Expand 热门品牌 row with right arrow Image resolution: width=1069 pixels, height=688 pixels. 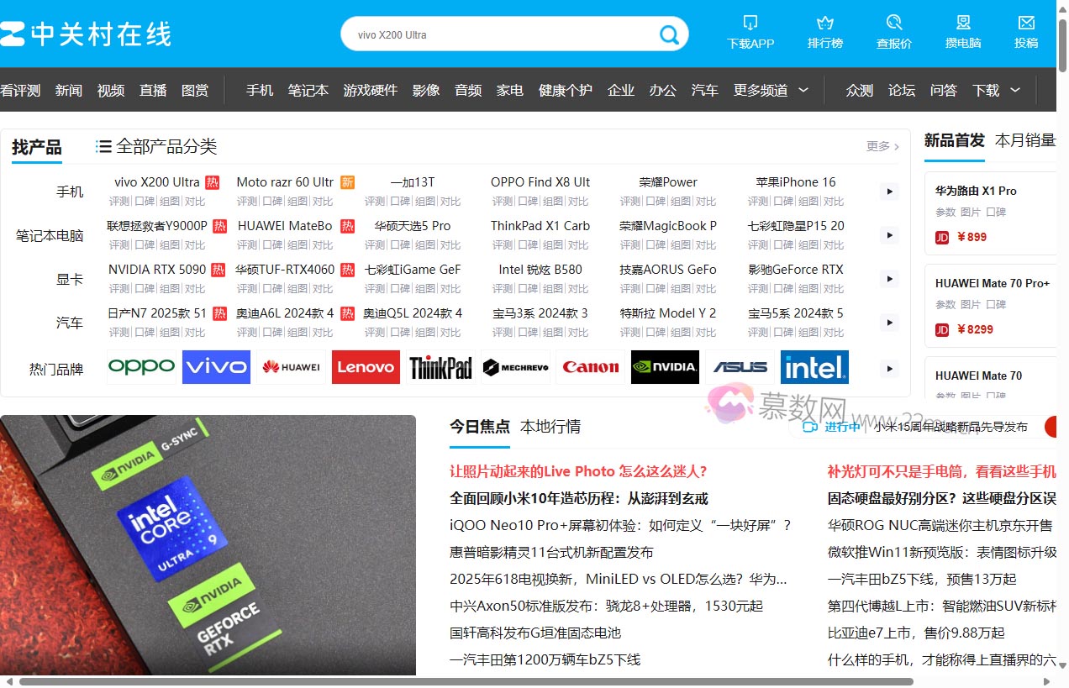coord(889,368)
